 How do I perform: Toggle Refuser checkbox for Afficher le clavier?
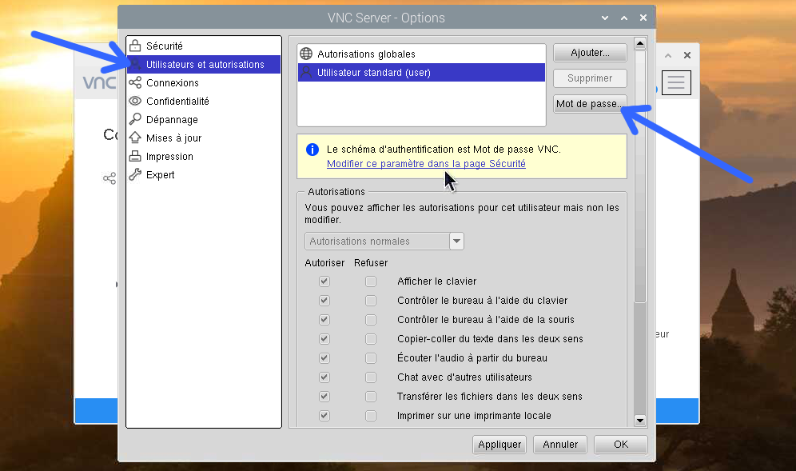371,281
